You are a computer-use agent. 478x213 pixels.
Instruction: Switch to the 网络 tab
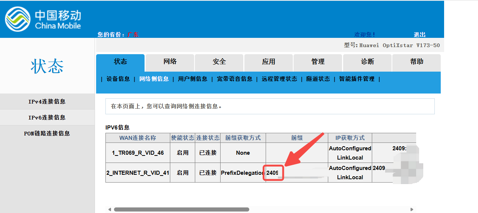pyautogui.click(x=170, y=62)
